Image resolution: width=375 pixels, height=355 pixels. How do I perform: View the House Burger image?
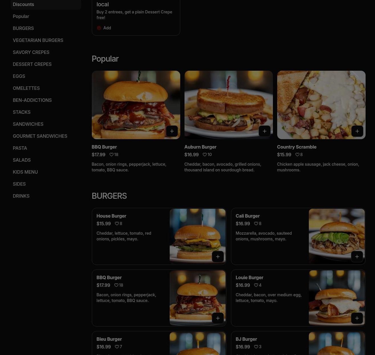[x=198, y=236]
